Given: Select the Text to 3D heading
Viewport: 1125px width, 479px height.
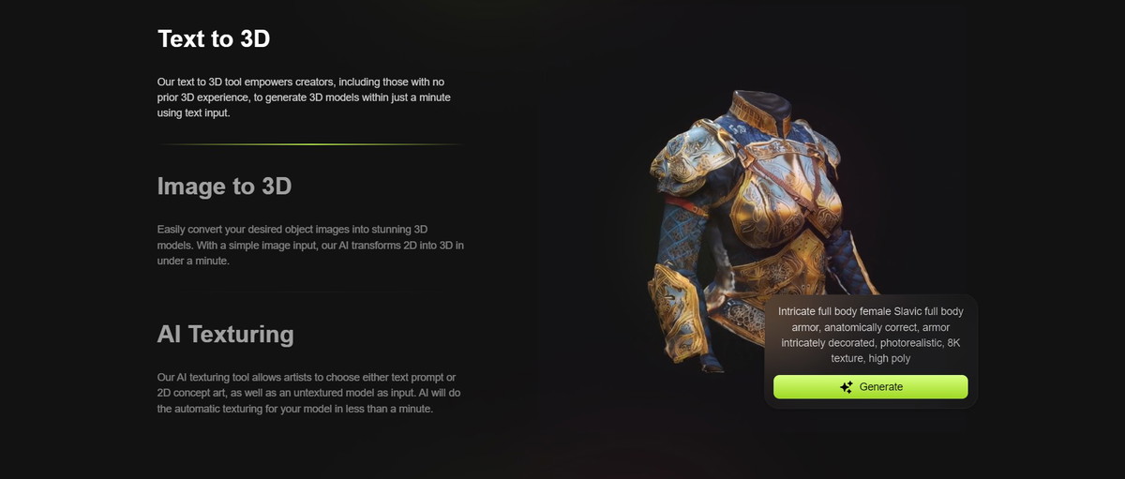Looking at the screenshot, I should [214, 38].
